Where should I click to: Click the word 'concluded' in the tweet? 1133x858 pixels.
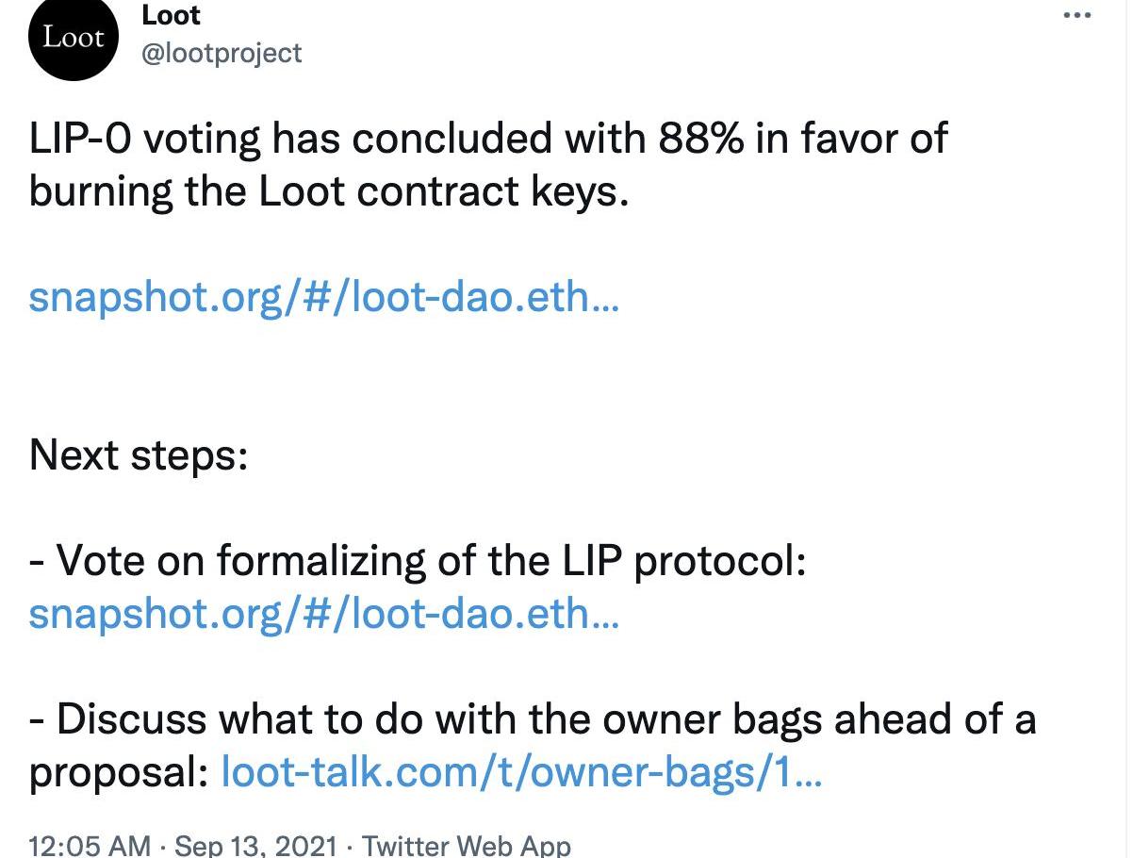(x=451, y=140)
